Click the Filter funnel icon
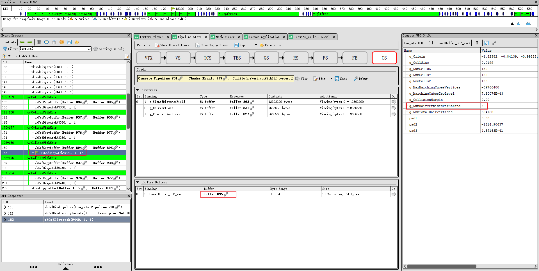The width and height of the screenshot is (539, 271). coord(5,49)
